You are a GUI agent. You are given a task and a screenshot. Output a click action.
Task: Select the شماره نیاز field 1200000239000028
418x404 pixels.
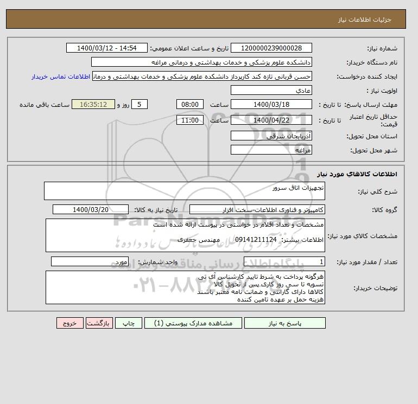point(271,48)
